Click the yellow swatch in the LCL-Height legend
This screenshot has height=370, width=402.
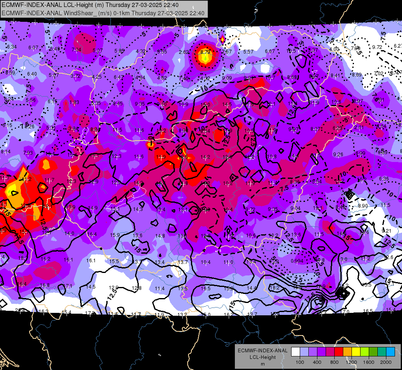tap(356, 352)
